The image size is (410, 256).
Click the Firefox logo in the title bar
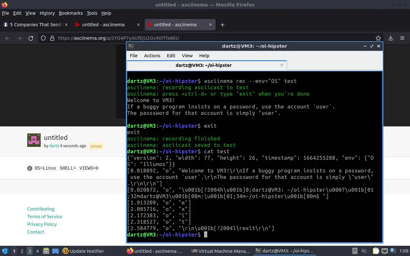click(4, 4)
